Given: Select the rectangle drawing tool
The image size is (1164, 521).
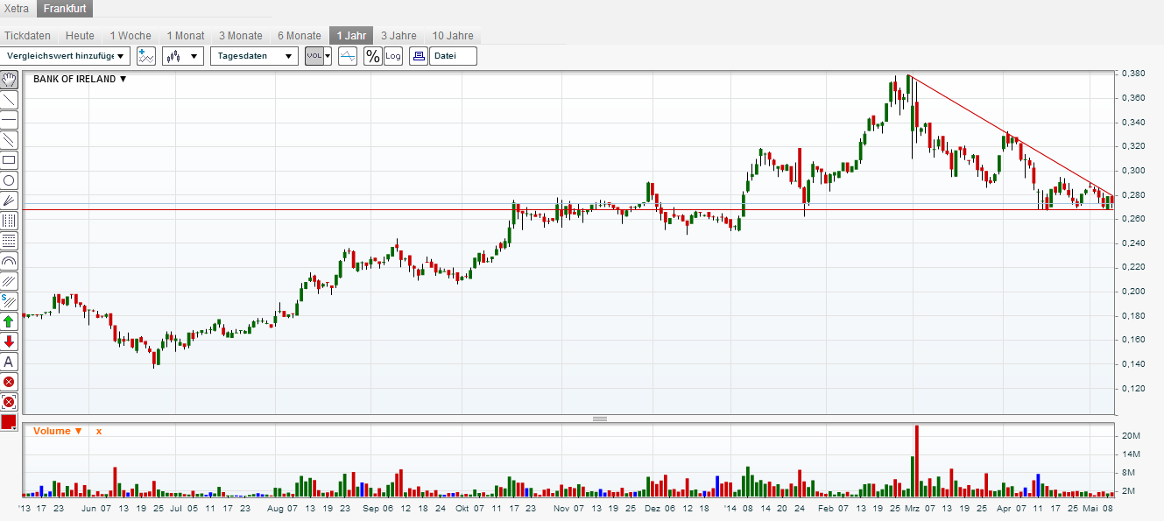Looking at the screenshot, I should pyautogui.click(x=9, y=160).
